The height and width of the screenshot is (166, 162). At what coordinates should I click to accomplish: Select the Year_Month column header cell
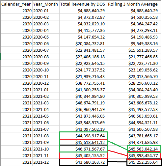46,4
